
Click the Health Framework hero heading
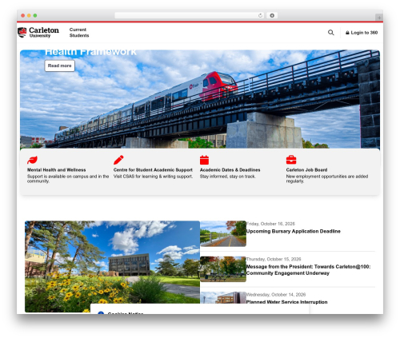(90, 52)
